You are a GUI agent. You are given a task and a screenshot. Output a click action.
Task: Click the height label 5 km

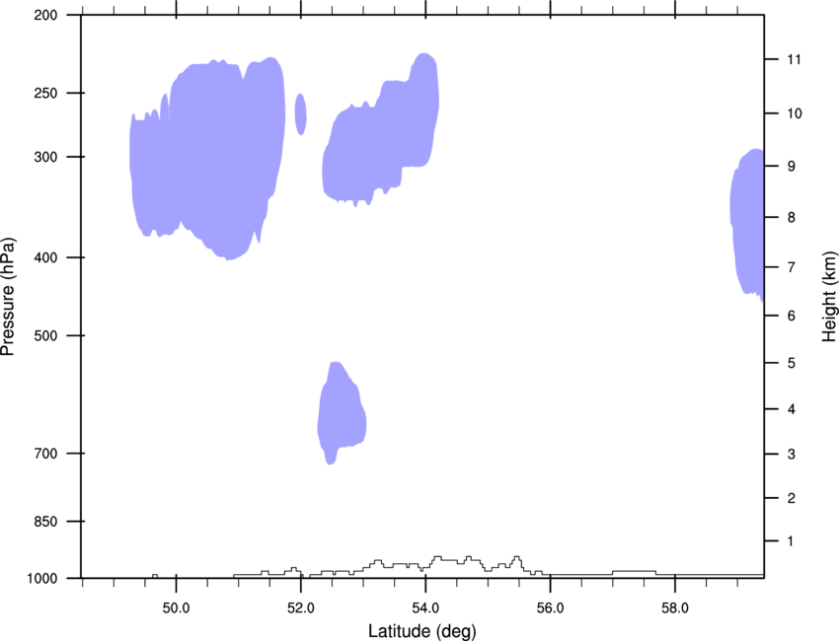pyautogui.click(x=792, y=364)
